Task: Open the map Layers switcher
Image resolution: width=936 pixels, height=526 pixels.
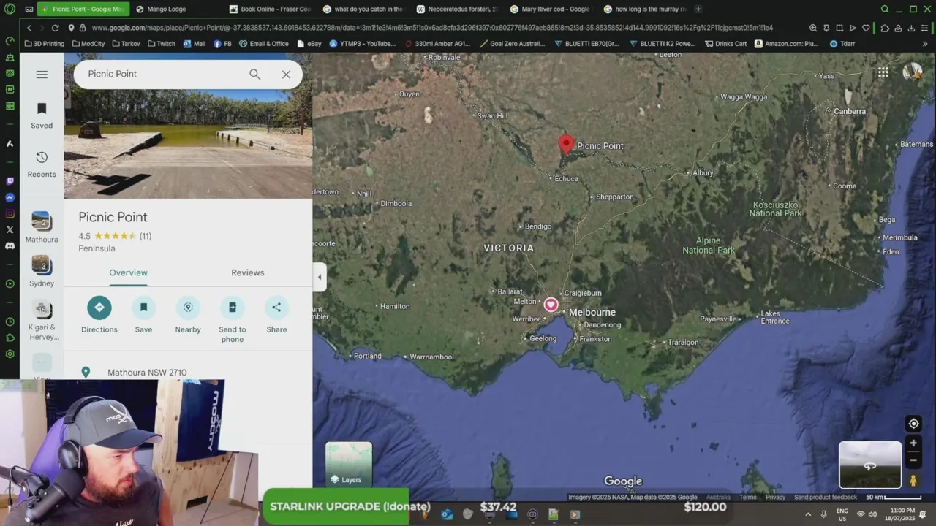Action: click(349, 465)
